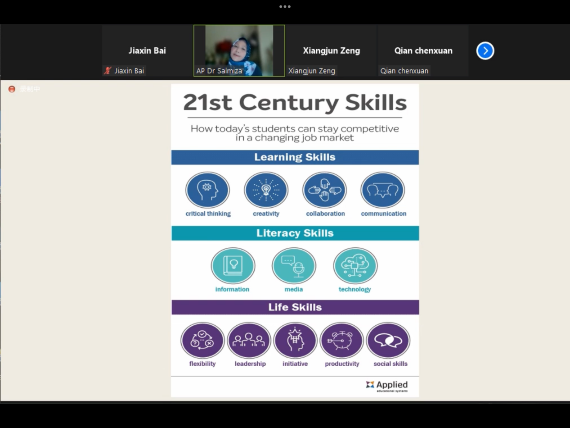Click the productivity clock icon

click(x=341, y=341)
